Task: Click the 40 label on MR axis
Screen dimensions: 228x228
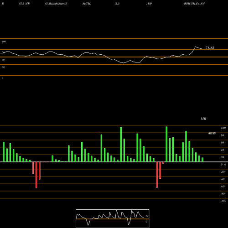Action: pos(223,150)
